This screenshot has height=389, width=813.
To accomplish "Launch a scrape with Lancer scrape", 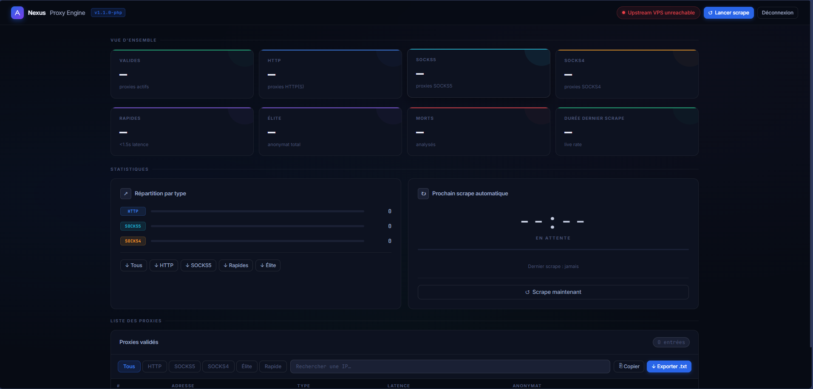I will [x=729, y=13].
